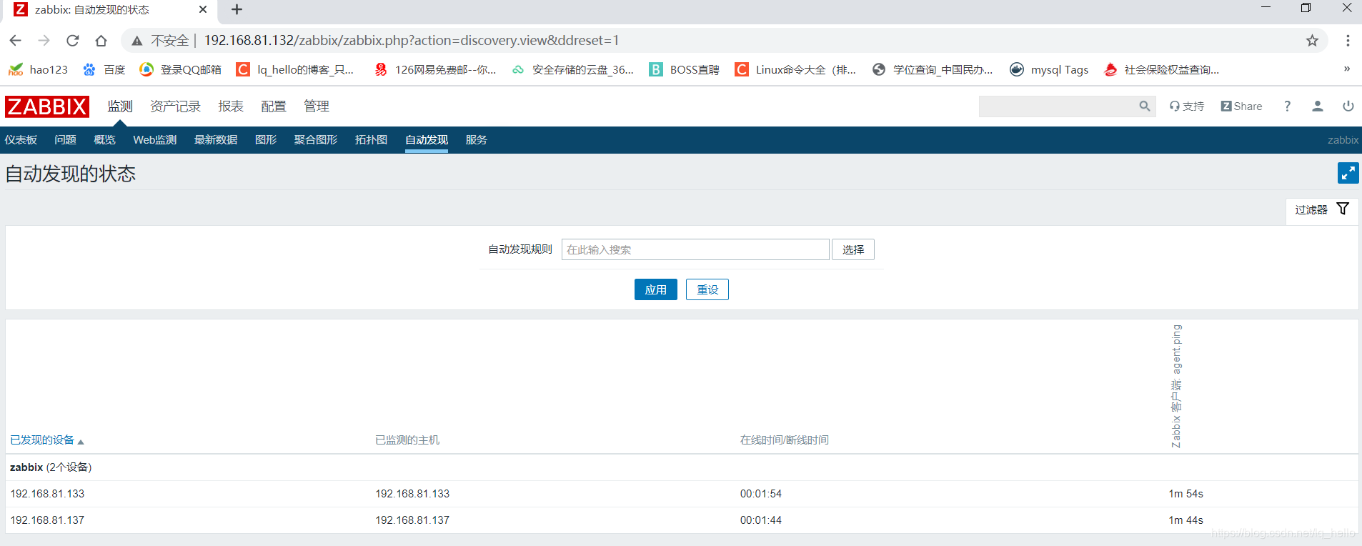Open the BOSS直聘 bookmark
This screenshot has width=1362, height=546.
point(684,69)
